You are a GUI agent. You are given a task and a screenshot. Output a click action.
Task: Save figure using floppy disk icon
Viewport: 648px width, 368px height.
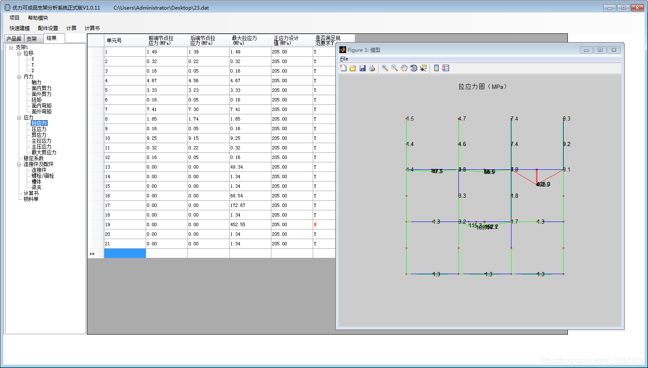point(362,68)
